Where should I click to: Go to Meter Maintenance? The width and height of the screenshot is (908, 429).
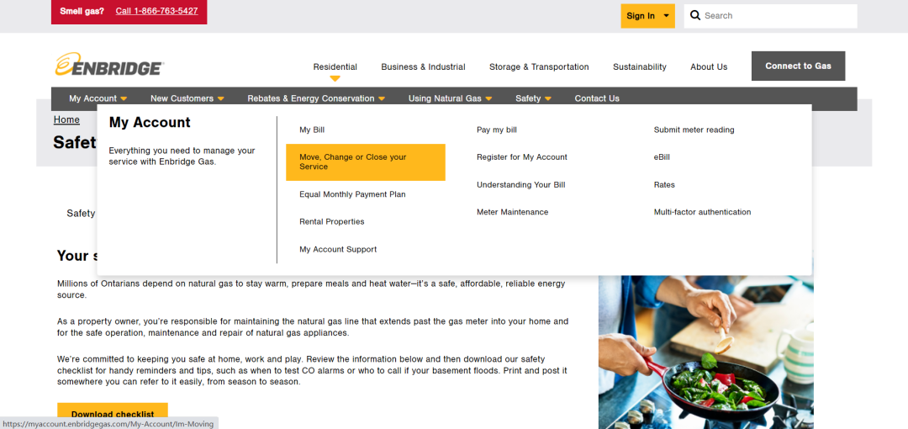512,212
